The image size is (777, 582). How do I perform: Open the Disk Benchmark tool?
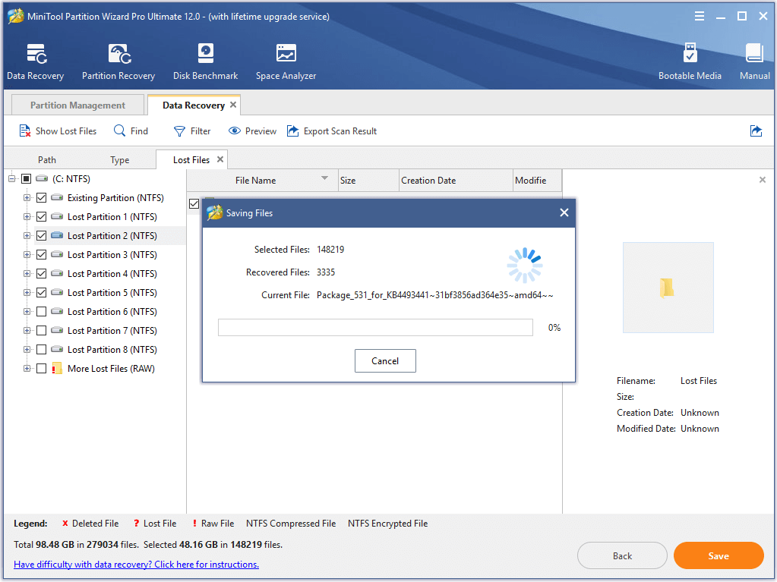click(205, 55)
